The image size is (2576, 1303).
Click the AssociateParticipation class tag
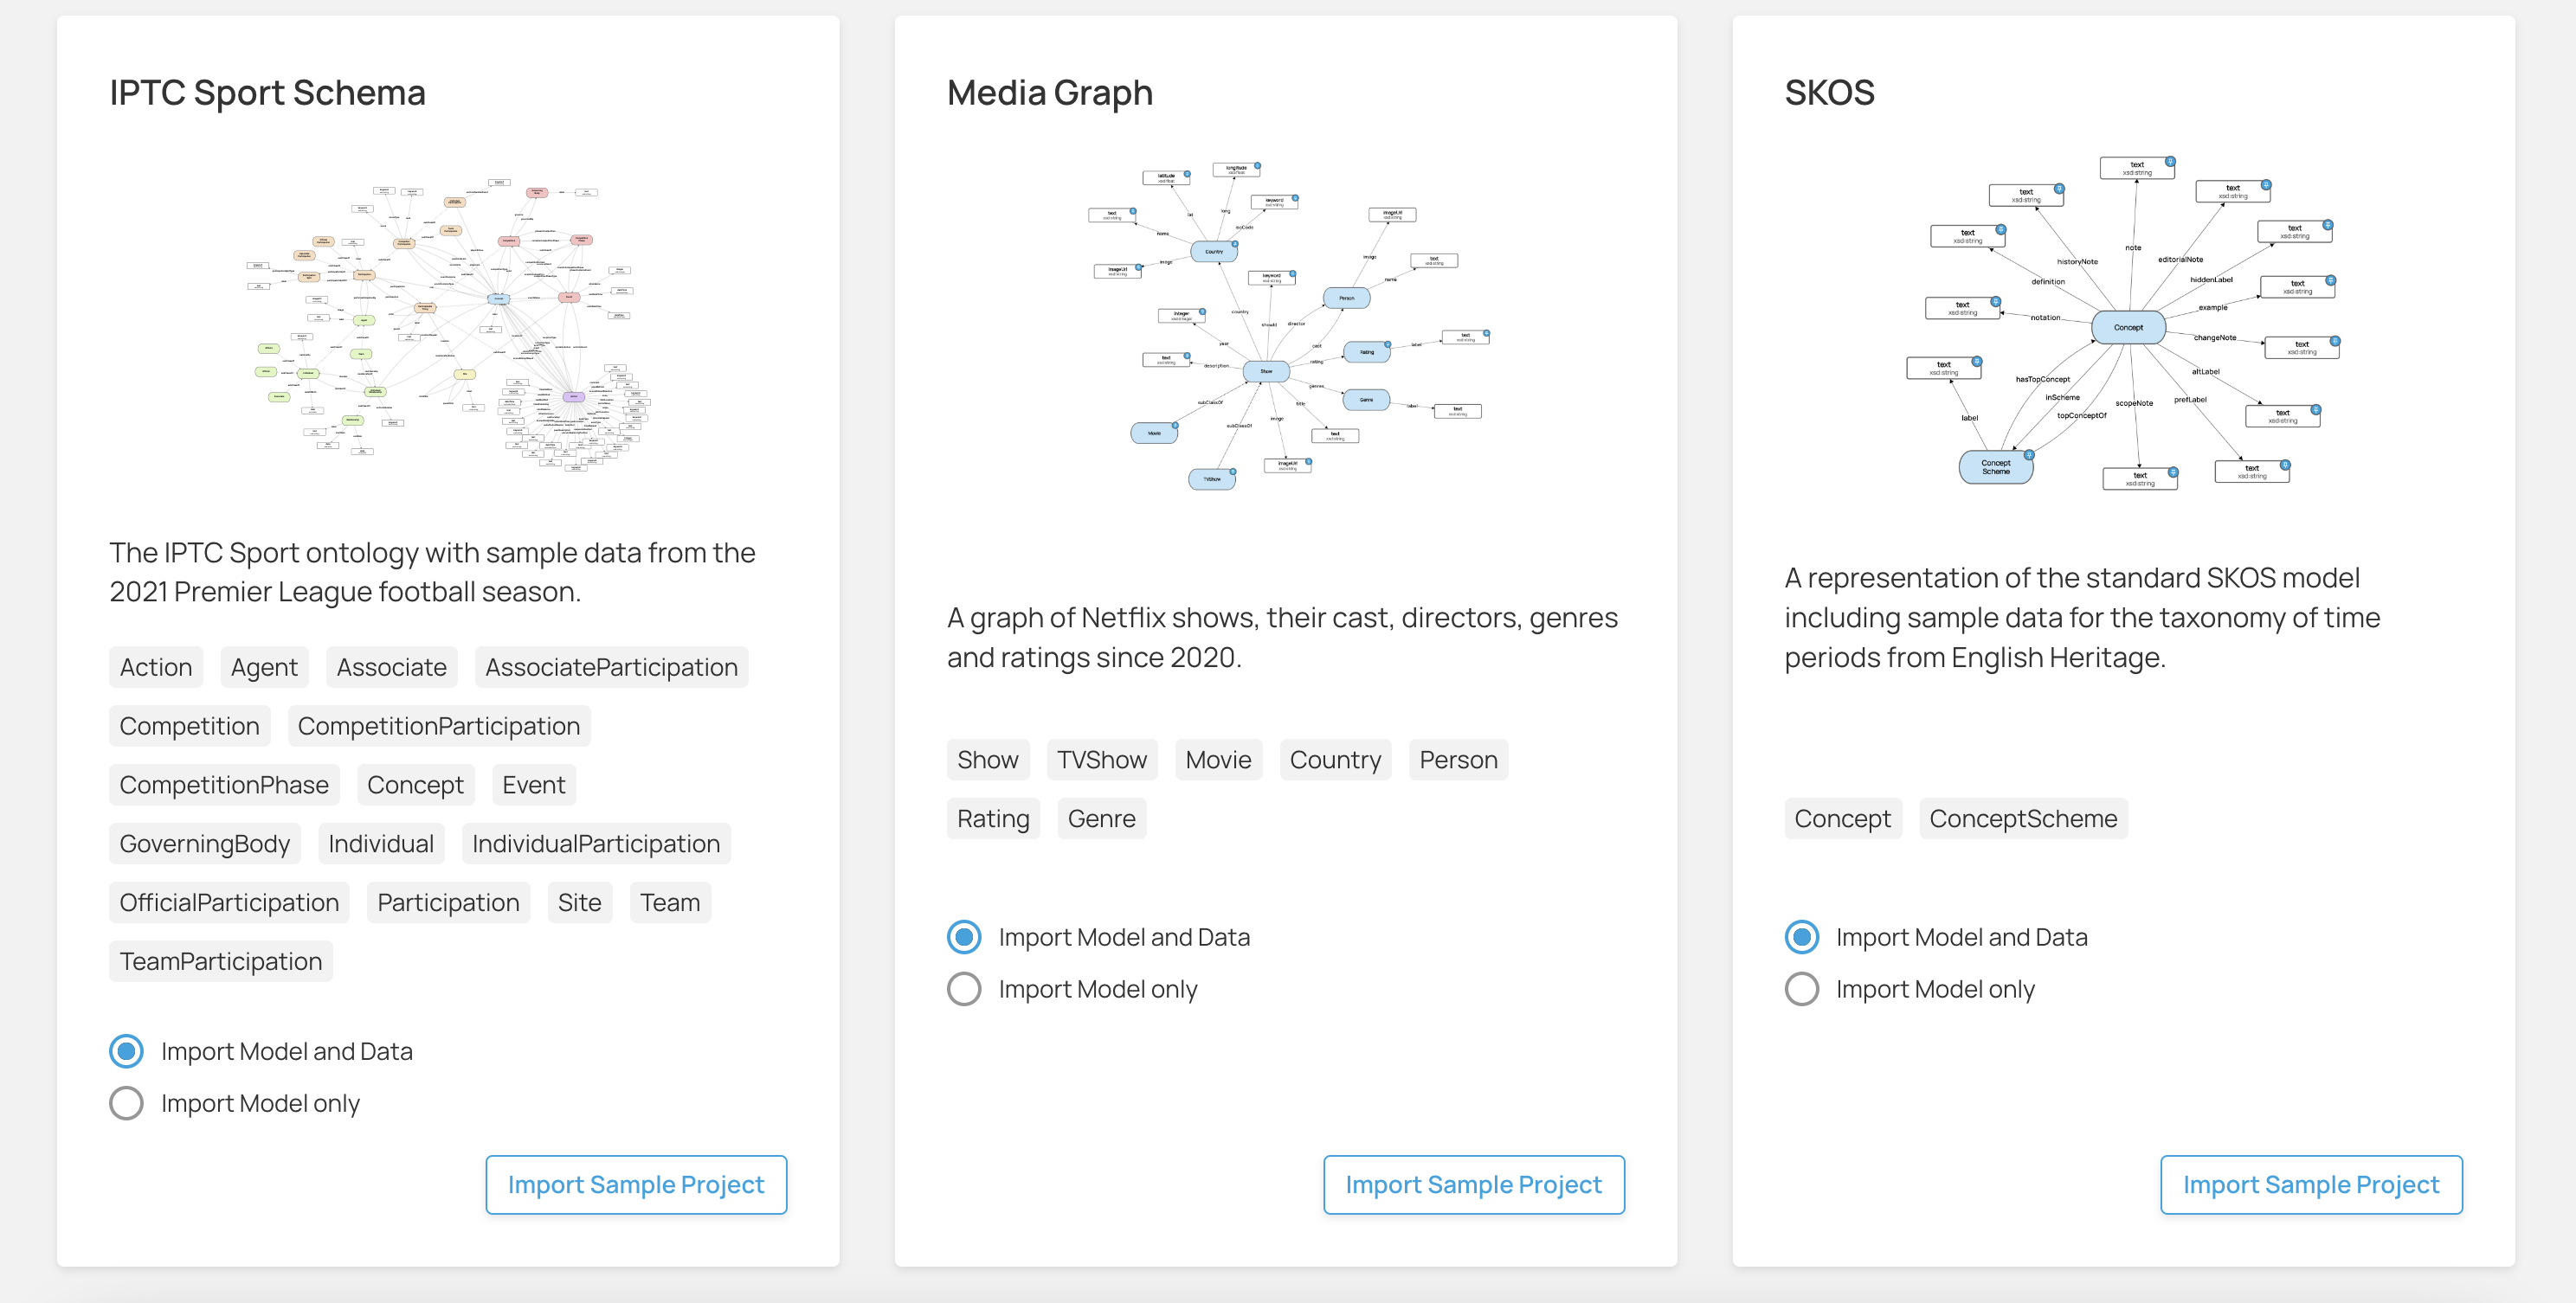pos(611,667)
